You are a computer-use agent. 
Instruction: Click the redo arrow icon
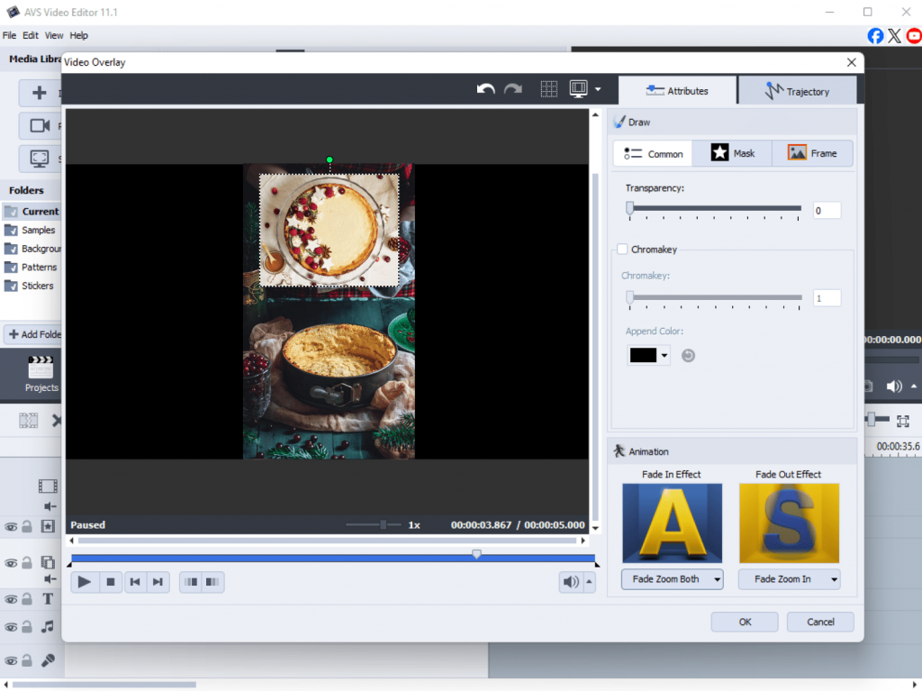point(513,89)
